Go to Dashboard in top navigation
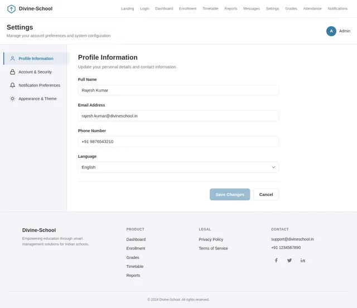The image size is (357, 308). [x=164, y=9]
